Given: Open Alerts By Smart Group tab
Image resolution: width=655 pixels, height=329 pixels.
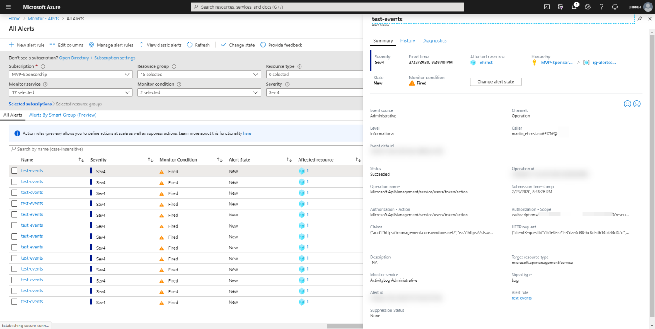Looking at the screenshot, I should tap(63, 115).
